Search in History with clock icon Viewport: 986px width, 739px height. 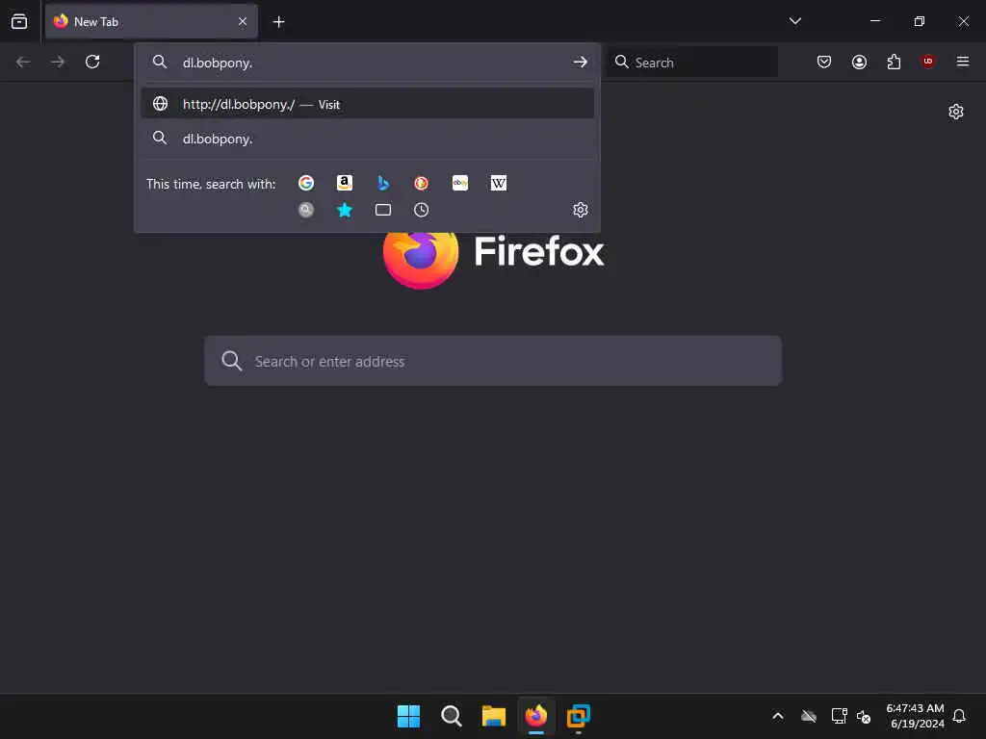(422, 210)
